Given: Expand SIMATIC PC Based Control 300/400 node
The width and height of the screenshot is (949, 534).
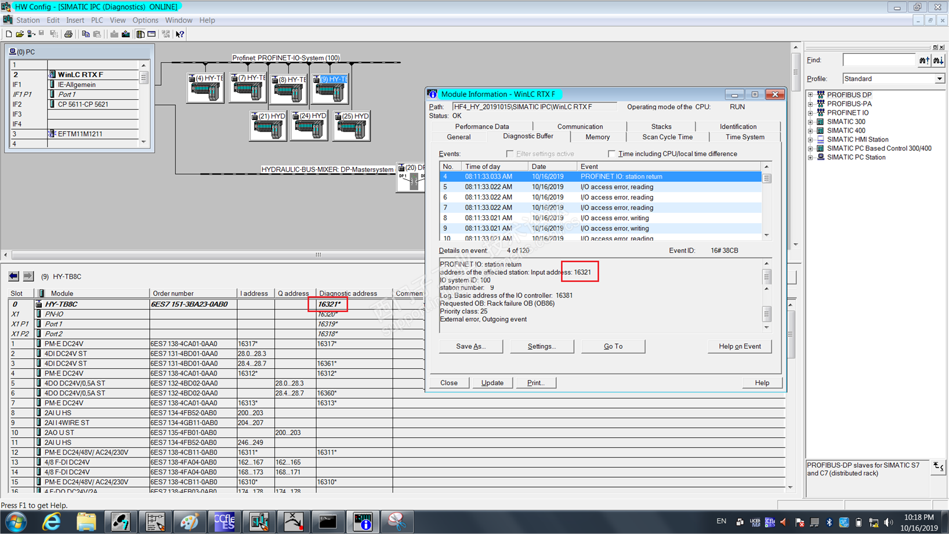Looking at the screenshot, I should tap(810, 148).
